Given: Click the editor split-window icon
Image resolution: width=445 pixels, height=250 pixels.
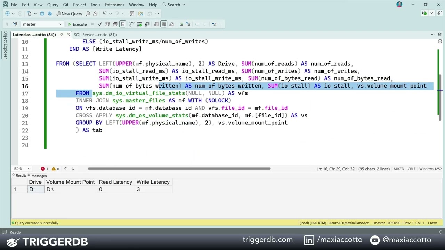Looking at the screenshot, I should (x=440, y=41).
